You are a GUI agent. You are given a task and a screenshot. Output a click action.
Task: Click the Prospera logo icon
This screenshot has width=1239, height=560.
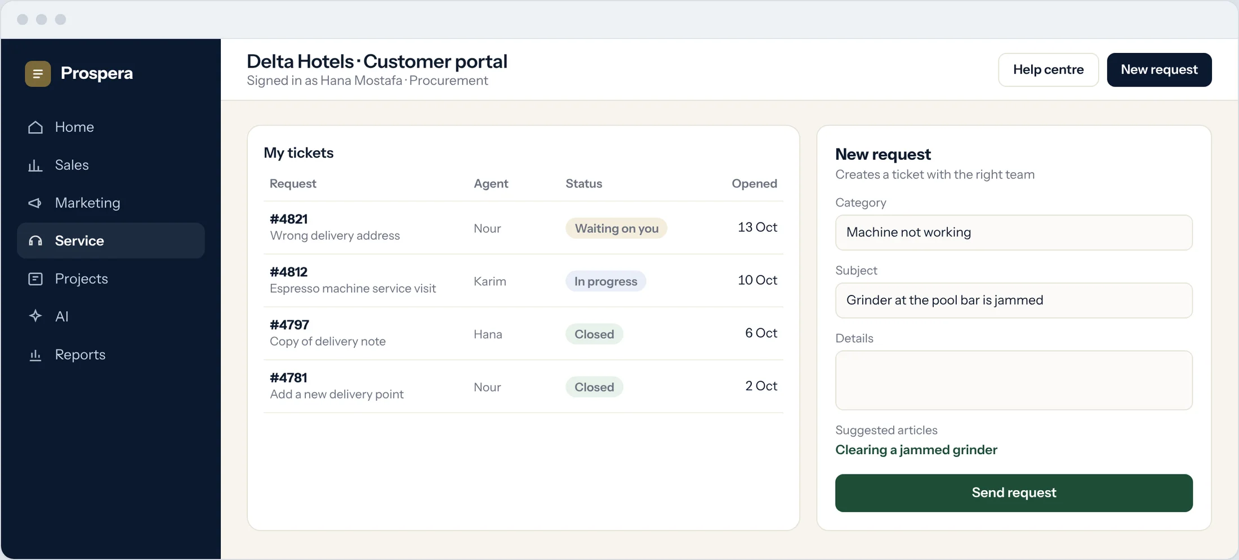coord(38,74)
